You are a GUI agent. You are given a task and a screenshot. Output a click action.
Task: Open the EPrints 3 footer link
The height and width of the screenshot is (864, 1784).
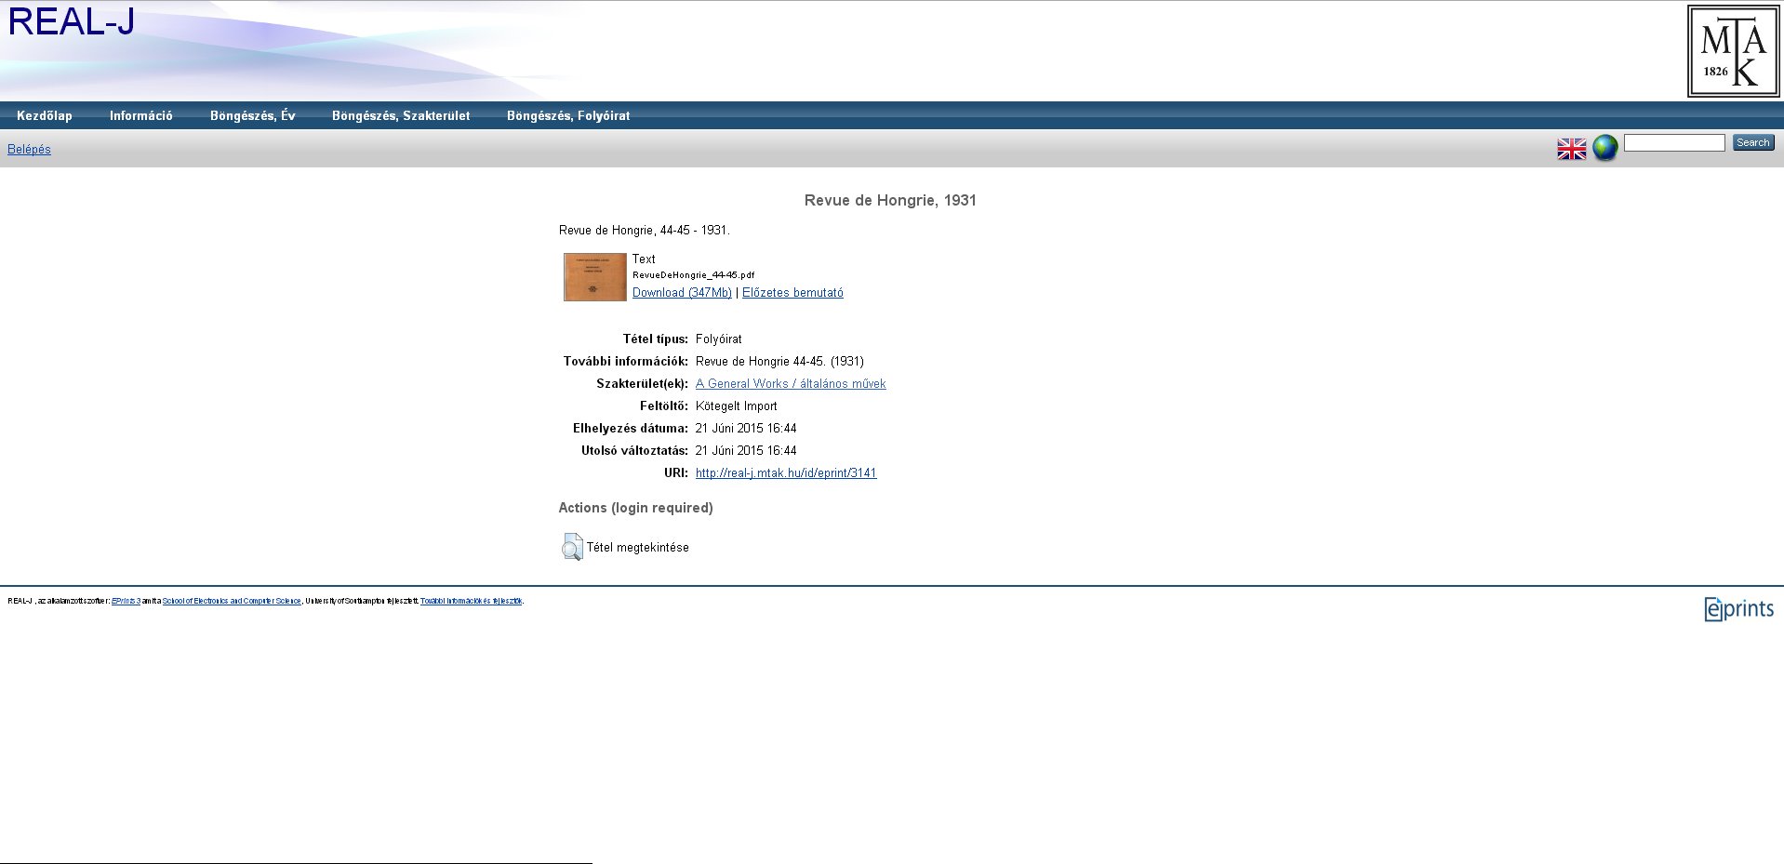tap(126, 601)
